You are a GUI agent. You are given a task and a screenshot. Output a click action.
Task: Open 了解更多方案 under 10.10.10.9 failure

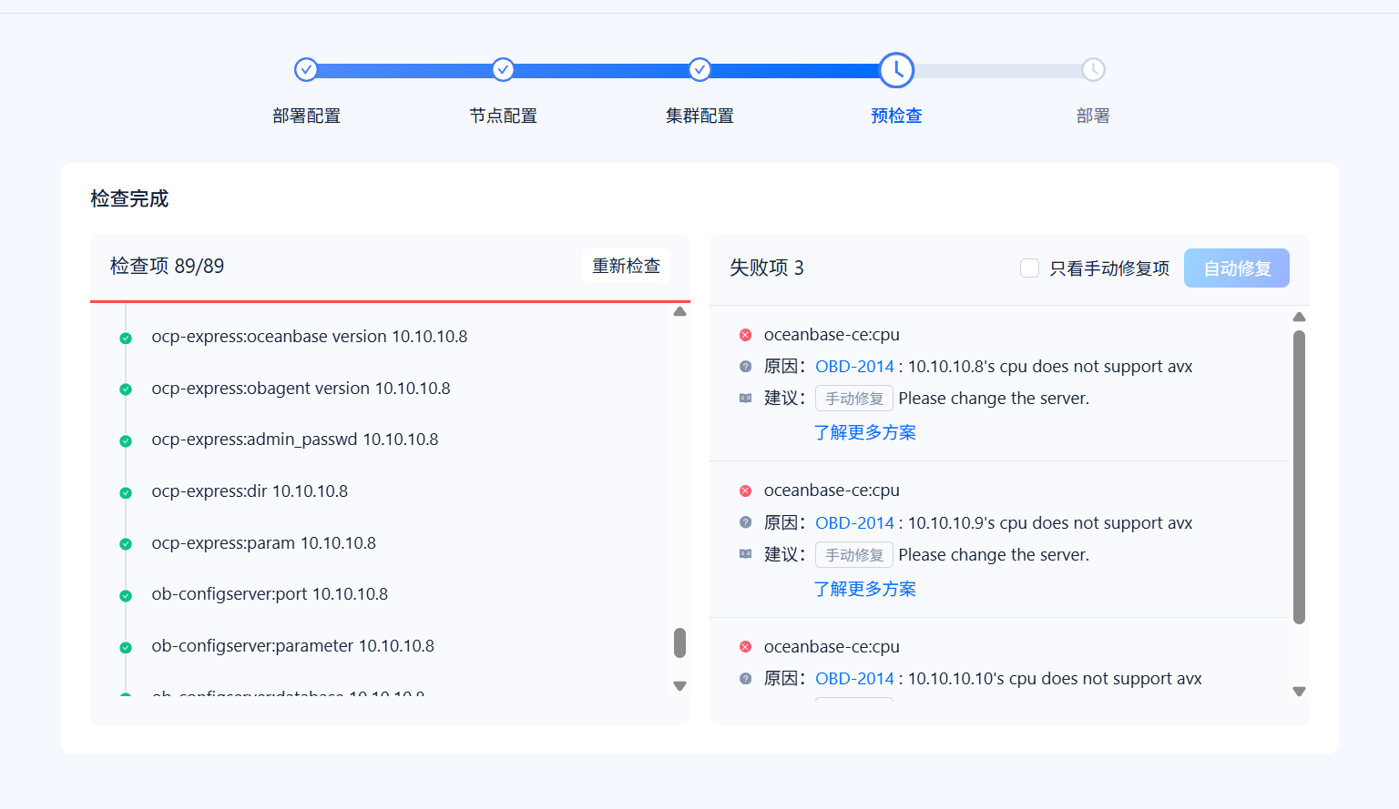coord(865,589)
